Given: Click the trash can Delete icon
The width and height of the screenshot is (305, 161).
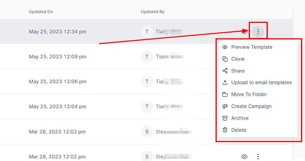Looking at the screenshot, I should point(225,130).
